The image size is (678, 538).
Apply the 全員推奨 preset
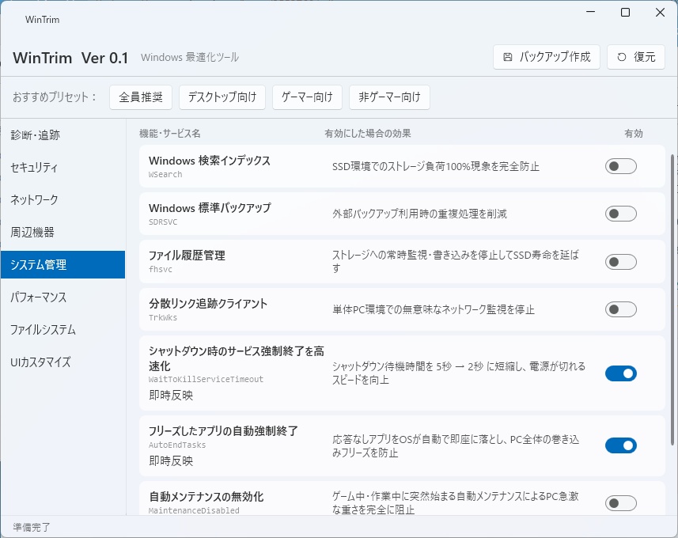141,97
